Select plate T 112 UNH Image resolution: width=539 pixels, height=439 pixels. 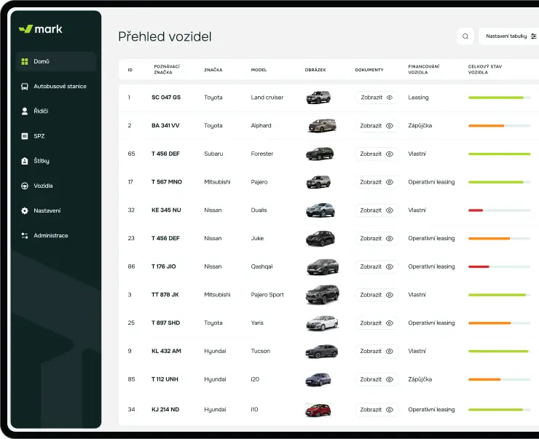165,379
